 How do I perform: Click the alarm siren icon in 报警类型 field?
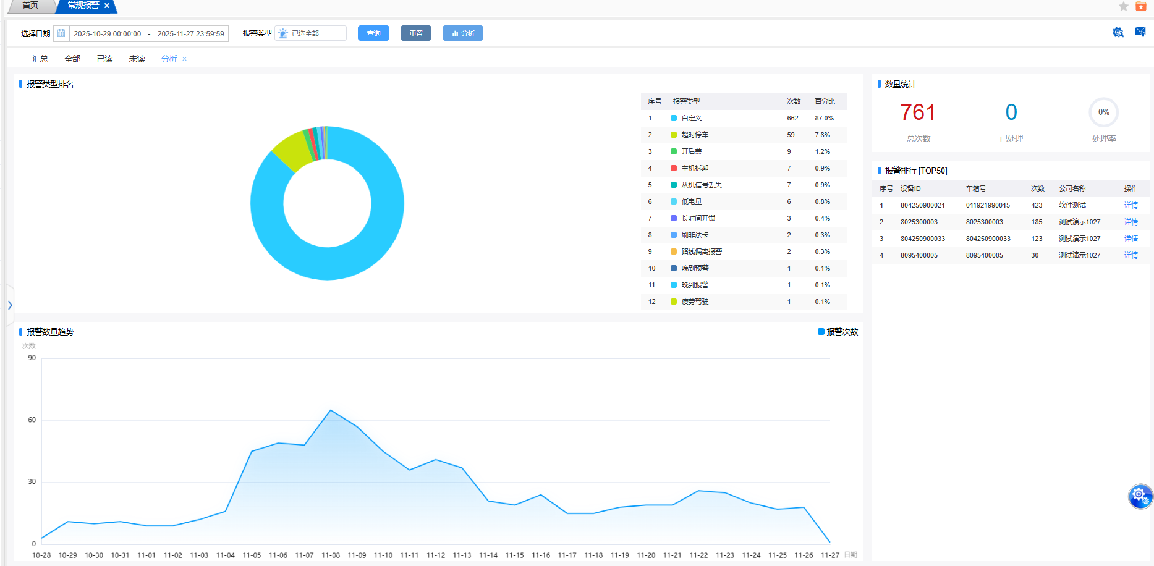(x=283, y=33)
